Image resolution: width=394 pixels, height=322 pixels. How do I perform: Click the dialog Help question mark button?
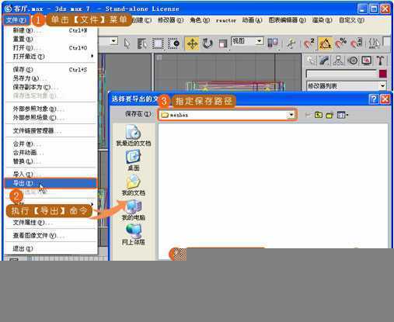pyautogui.click(x=374, y=99)
